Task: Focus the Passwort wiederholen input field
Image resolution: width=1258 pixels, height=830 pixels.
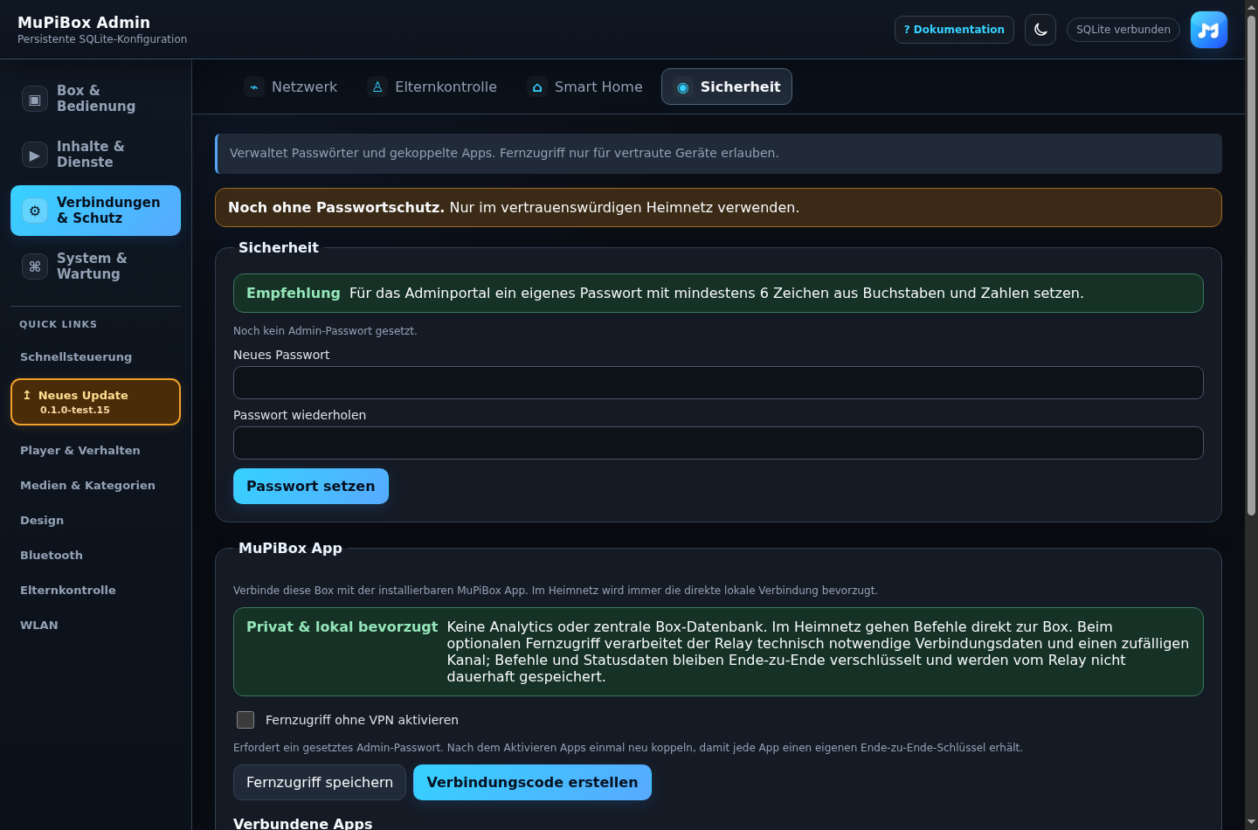Action: 718,443
